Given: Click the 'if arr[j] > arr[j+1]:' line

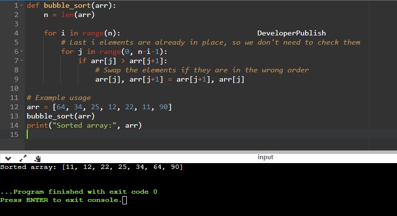Looking at the screenshot, I should tap(122, 61).
